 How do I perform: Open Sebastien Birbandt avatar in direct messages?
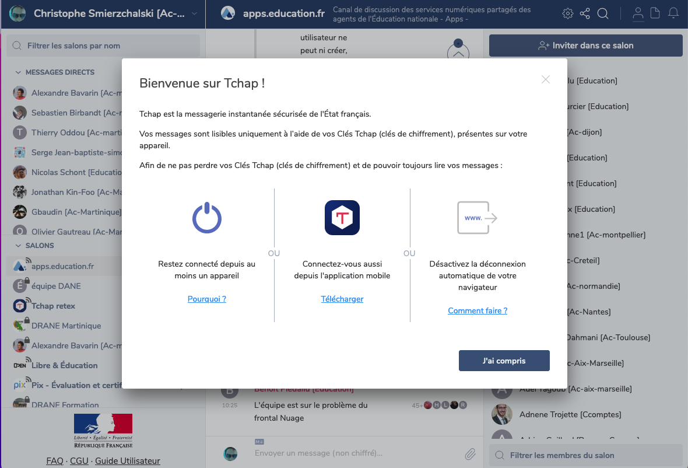20,113
